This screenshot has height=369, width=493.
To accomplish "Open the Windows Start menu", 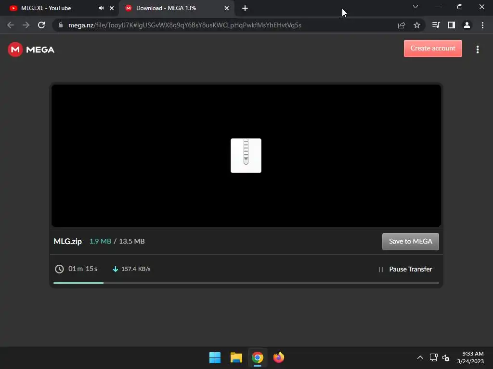I will pos(215,357).
